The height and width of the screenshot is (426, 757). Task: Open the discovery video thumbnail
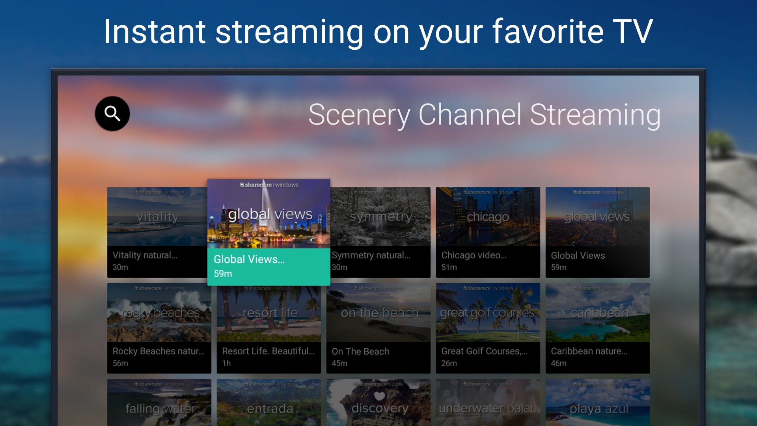[x=378, y=402]
